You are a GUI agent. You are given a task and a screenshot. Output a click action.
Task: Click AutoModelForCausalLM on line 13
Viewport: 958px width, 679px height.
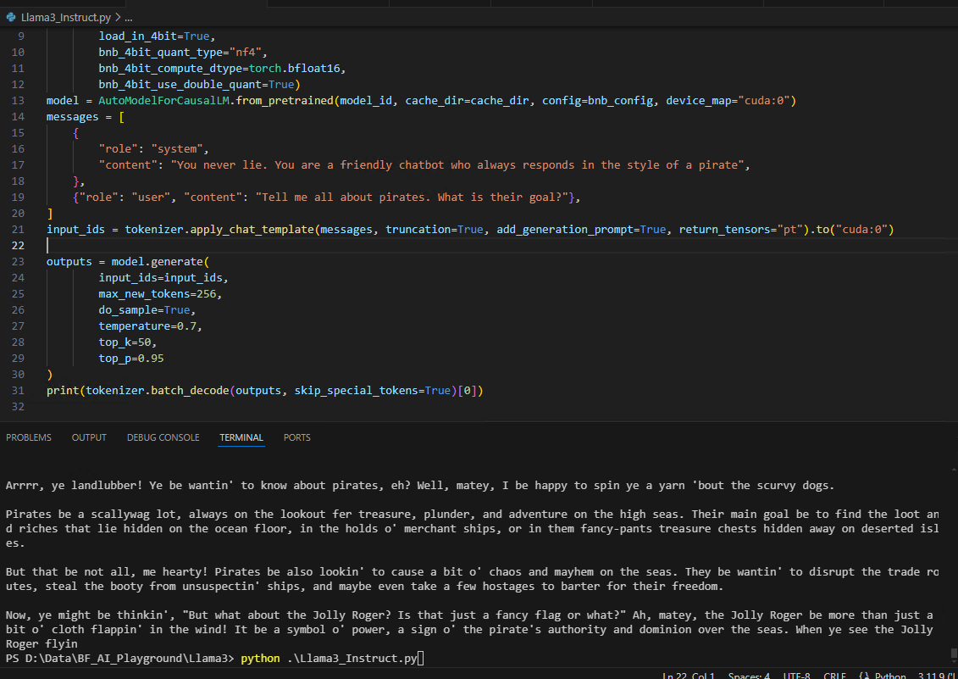[x=163, y=100]
